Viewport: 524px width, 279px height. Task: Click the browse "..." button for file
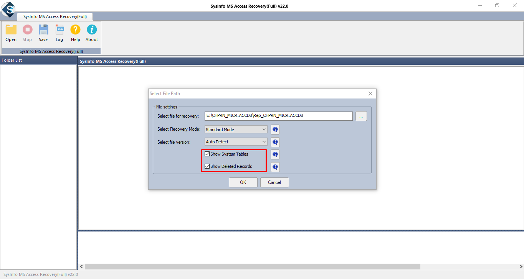361,116
